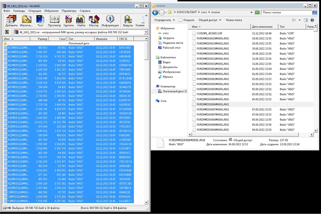Click Explorer horizontal scrollbar right arrow
Image resolution: width=321 pixels, height=214 pixels.
[312, 135]
